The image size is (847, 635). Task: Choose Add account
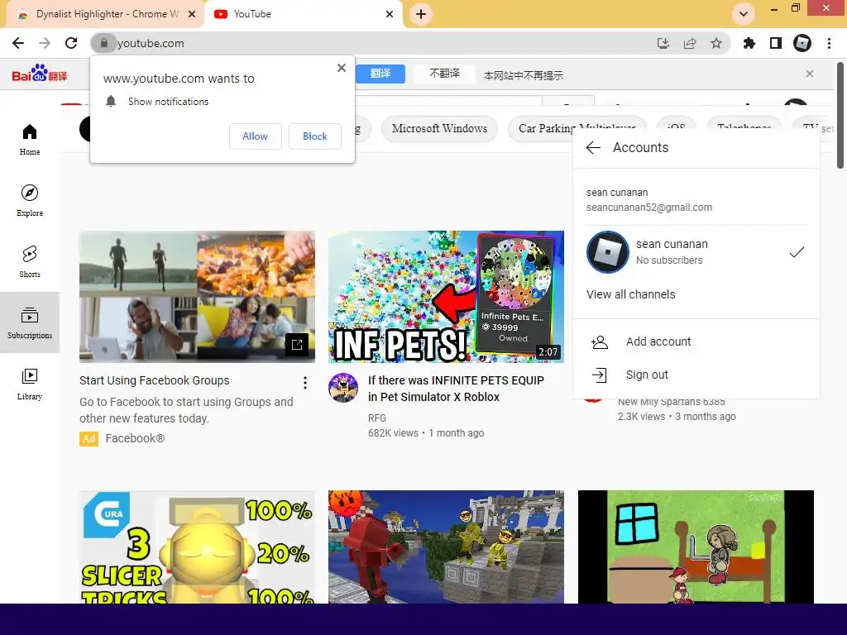point(696,341)
